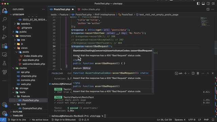Open the launch profile dropdown beside plus
This screenshot has width=217, height=122.
(x=189, y=73)
